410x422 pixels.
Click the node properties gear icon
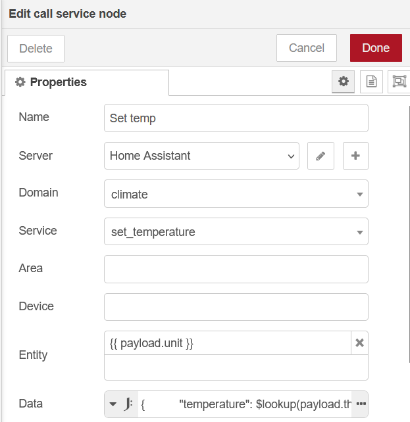coord(343,82)
